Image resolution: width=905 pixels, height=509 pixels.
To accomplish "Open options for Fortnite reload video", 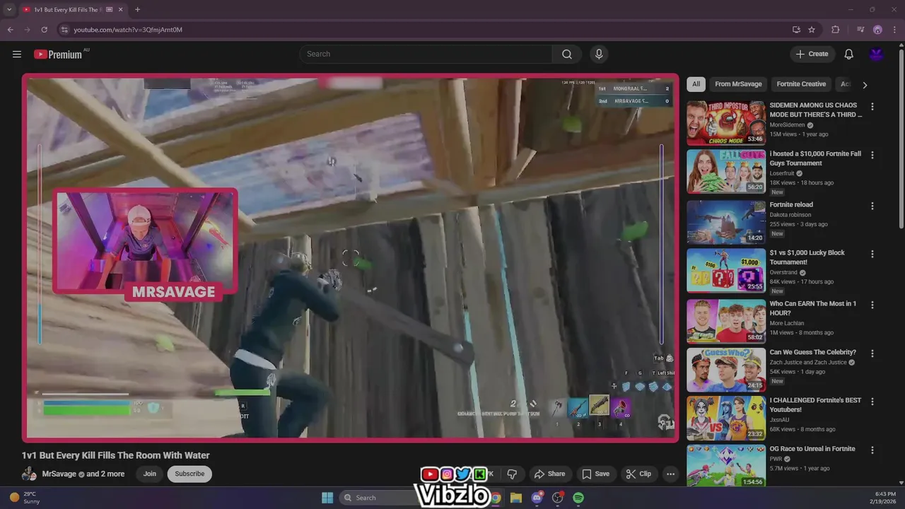I will click(x=872, y=206).
